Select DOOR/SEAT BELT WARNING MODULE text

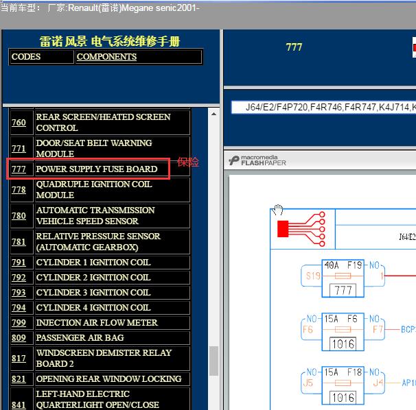point(94,148)
